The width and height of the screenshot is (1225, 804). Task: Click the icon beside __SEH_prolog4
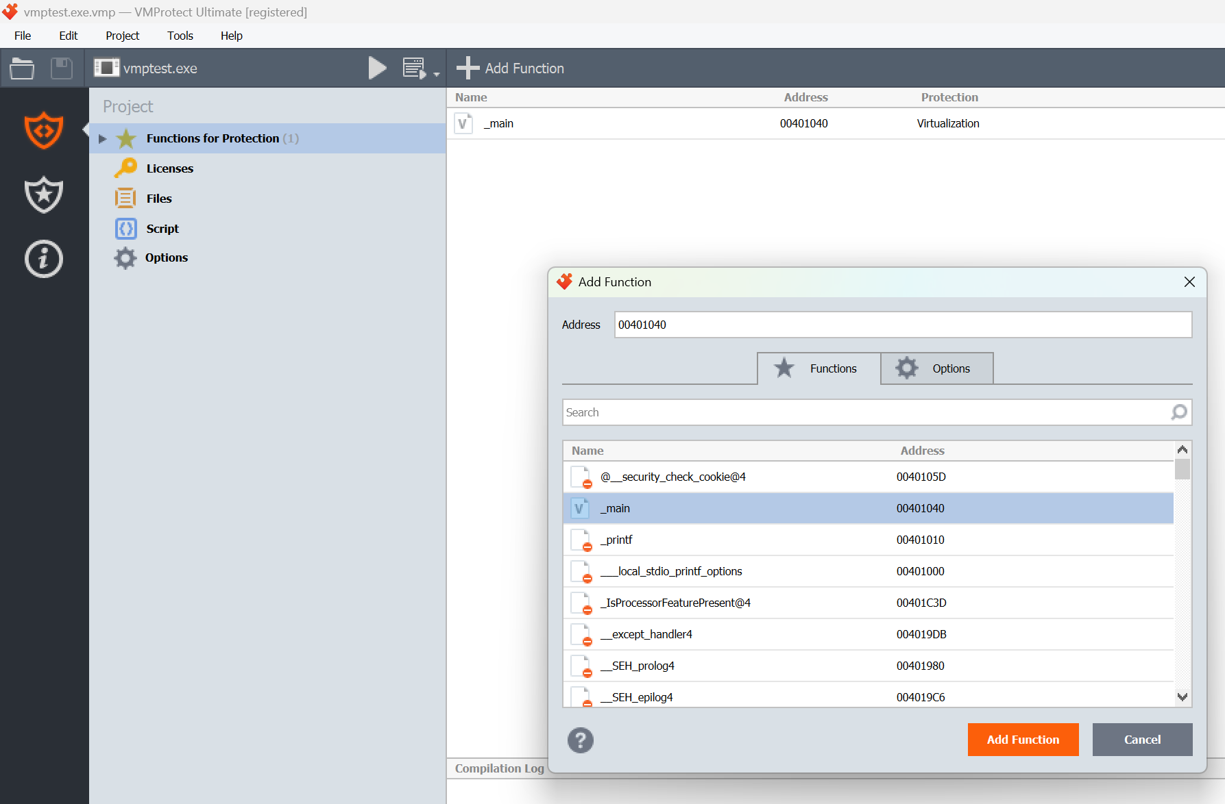pyautogui.click(x=581, y=666)
